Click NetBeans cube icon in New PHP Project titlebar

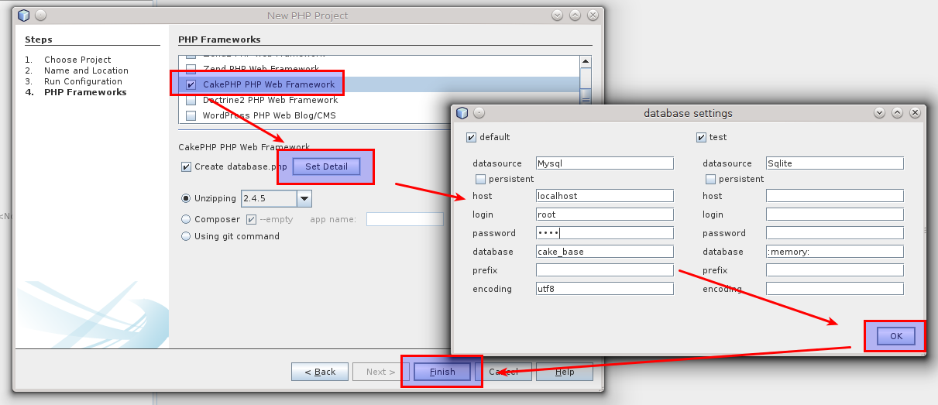(24, 15)
